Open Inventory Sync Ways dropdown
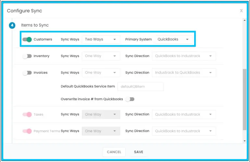The image size is (250, 162). (x=101, y=56)
